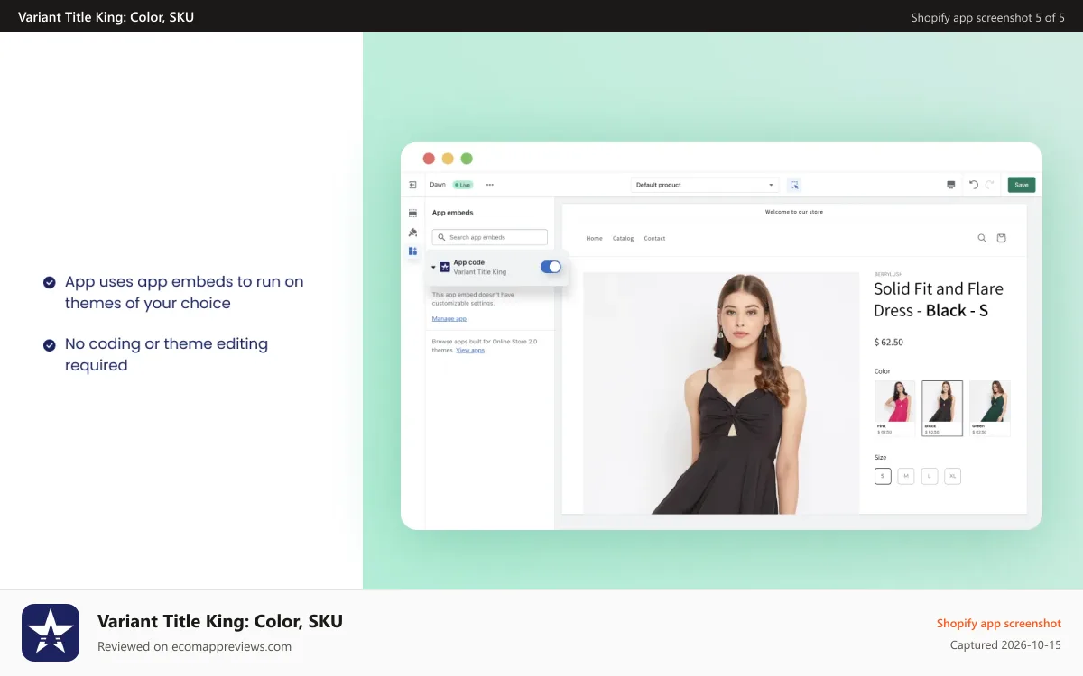The height and width of the screenshot is (676, 1083).
Task: Click the Dawn theme name
Action: [x=438, y=185]
